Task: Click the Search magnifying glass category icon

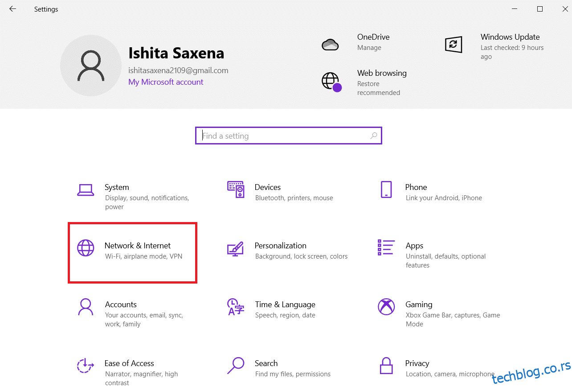Action: [235, 366]
